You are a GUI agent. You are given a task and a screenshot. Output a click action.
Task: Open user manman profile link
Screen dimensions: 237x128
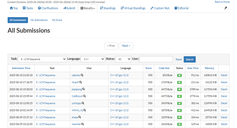(x=76, y=124)
